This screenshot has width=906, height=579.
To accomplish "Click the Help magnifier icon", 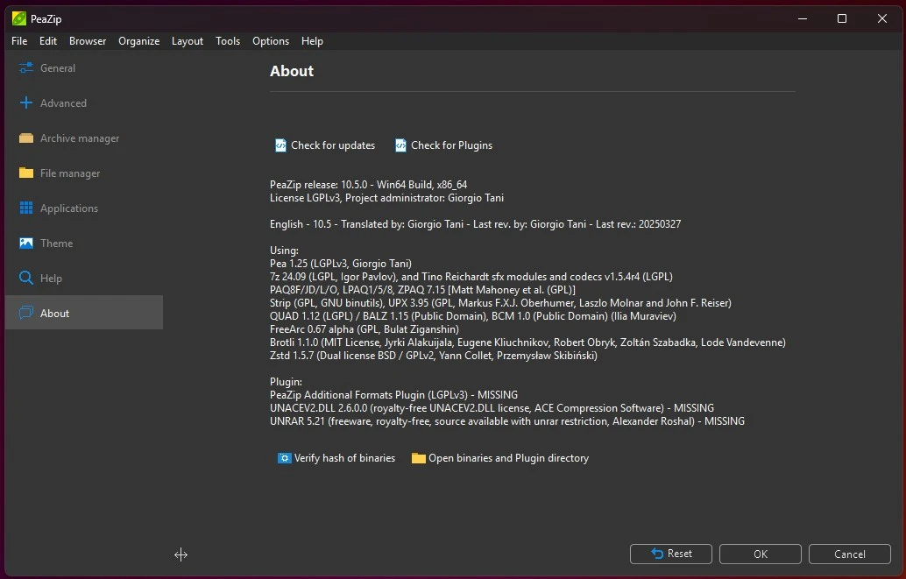I will coord(26,278).
